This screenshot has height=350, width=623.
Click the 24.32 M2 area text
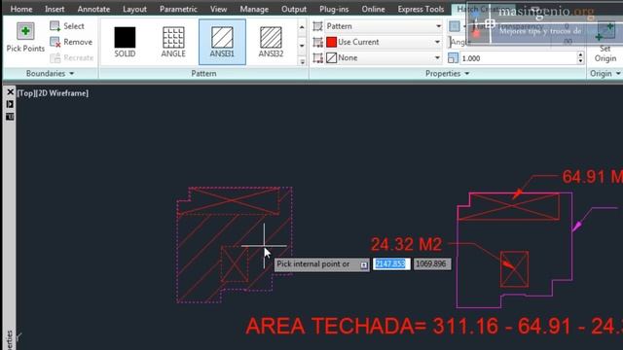click(x=406, y=244)
